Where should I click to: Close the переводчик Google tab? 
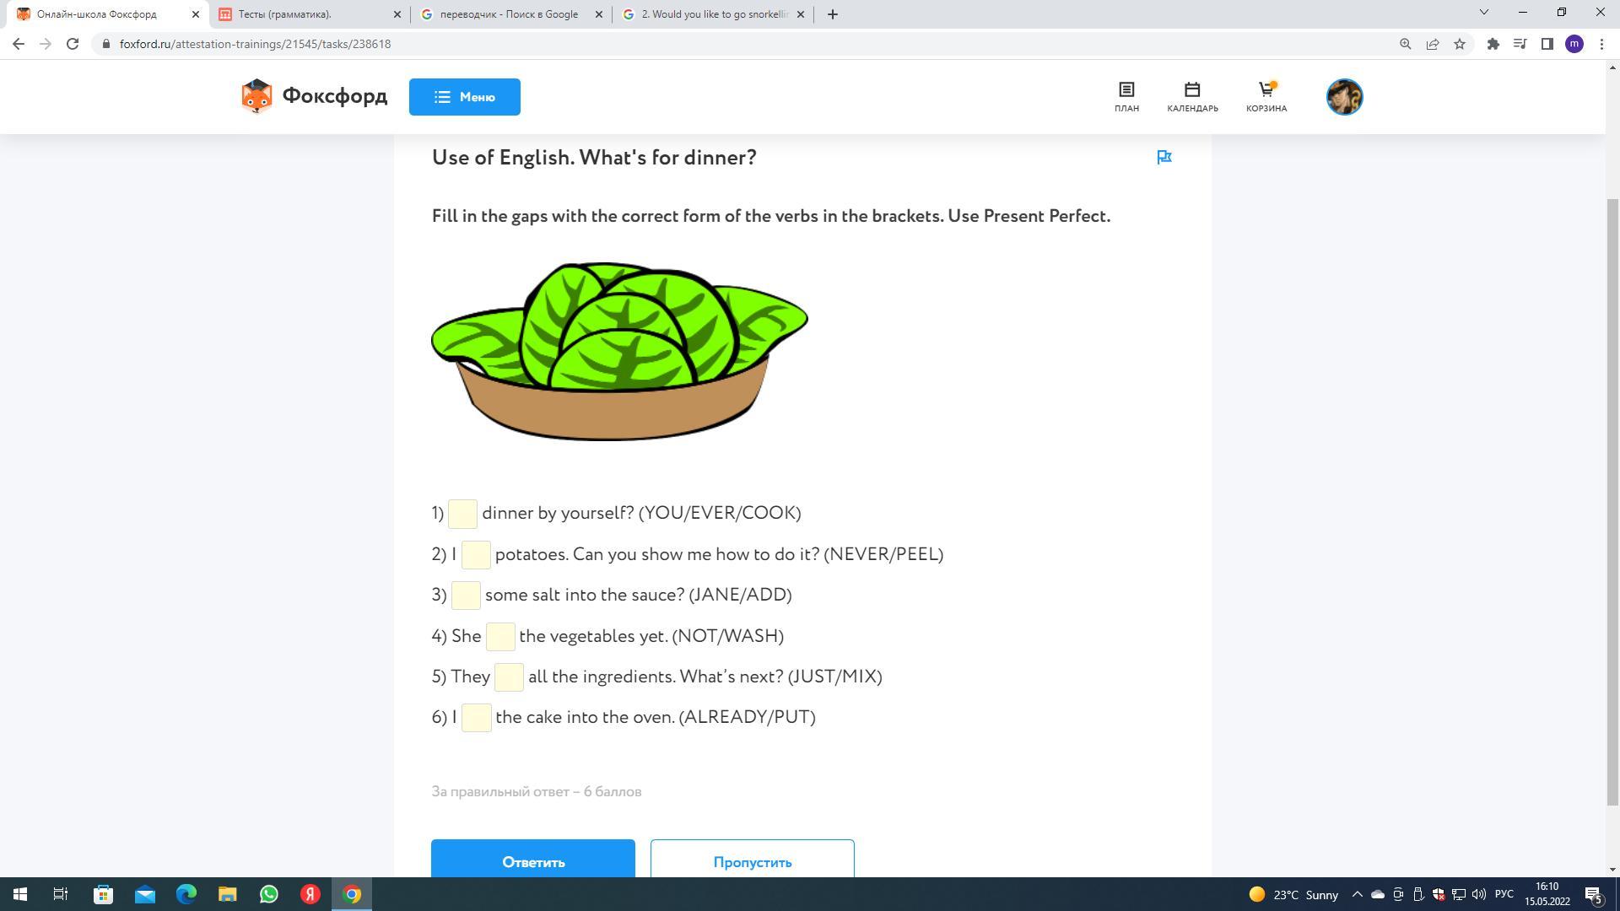[599, 14]
